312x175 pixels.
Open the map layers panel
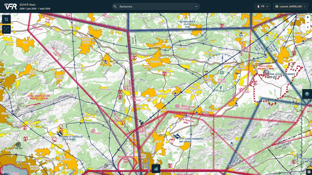[307, 94]
